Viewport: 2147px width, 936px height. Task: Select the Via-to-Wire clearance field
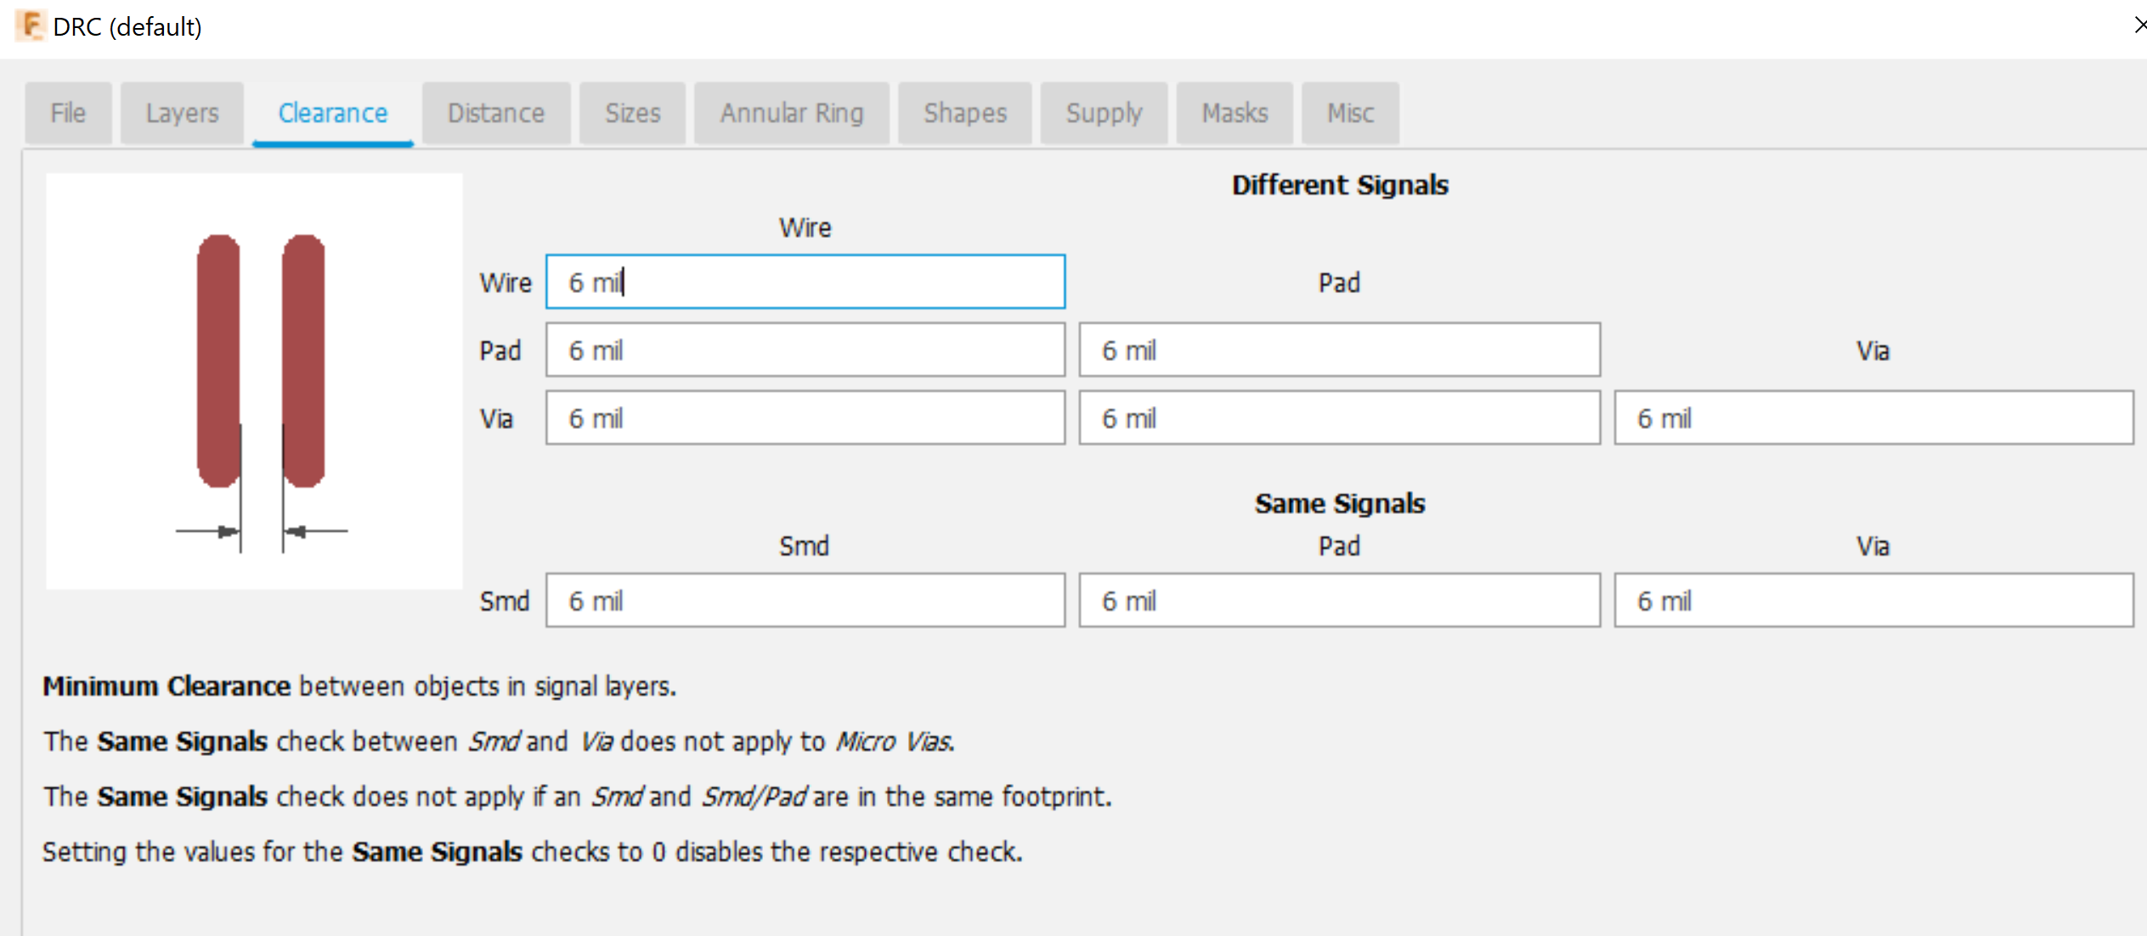click(805, 418)
